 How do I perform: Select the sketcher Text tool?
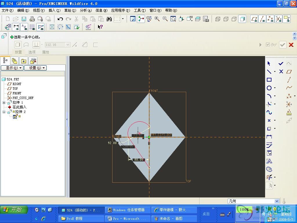pos(269,161)
